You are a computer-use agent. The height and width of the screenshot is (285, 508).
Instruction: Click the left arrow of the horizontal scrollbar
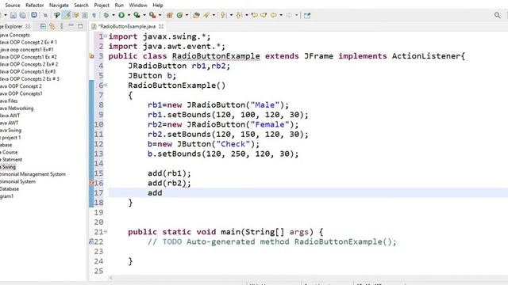[x=111, y=278]
